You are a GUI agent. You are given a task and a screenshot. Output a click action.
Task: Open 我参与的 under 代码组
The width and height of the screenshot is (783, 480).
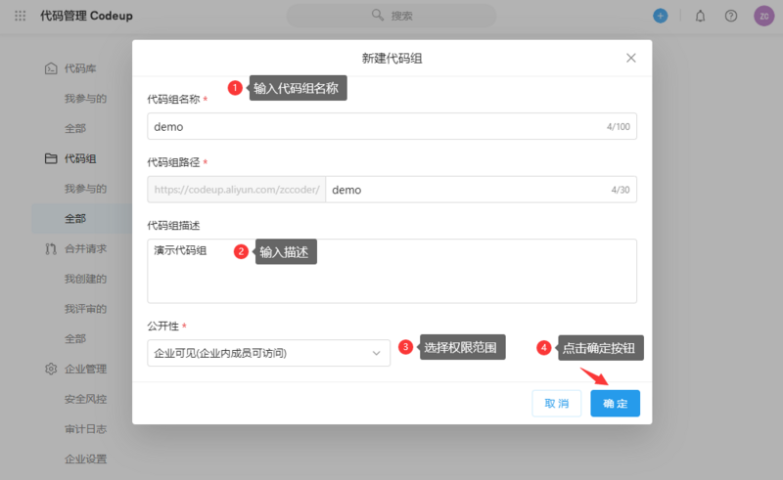pyautogui.click(x=85, y=189)
